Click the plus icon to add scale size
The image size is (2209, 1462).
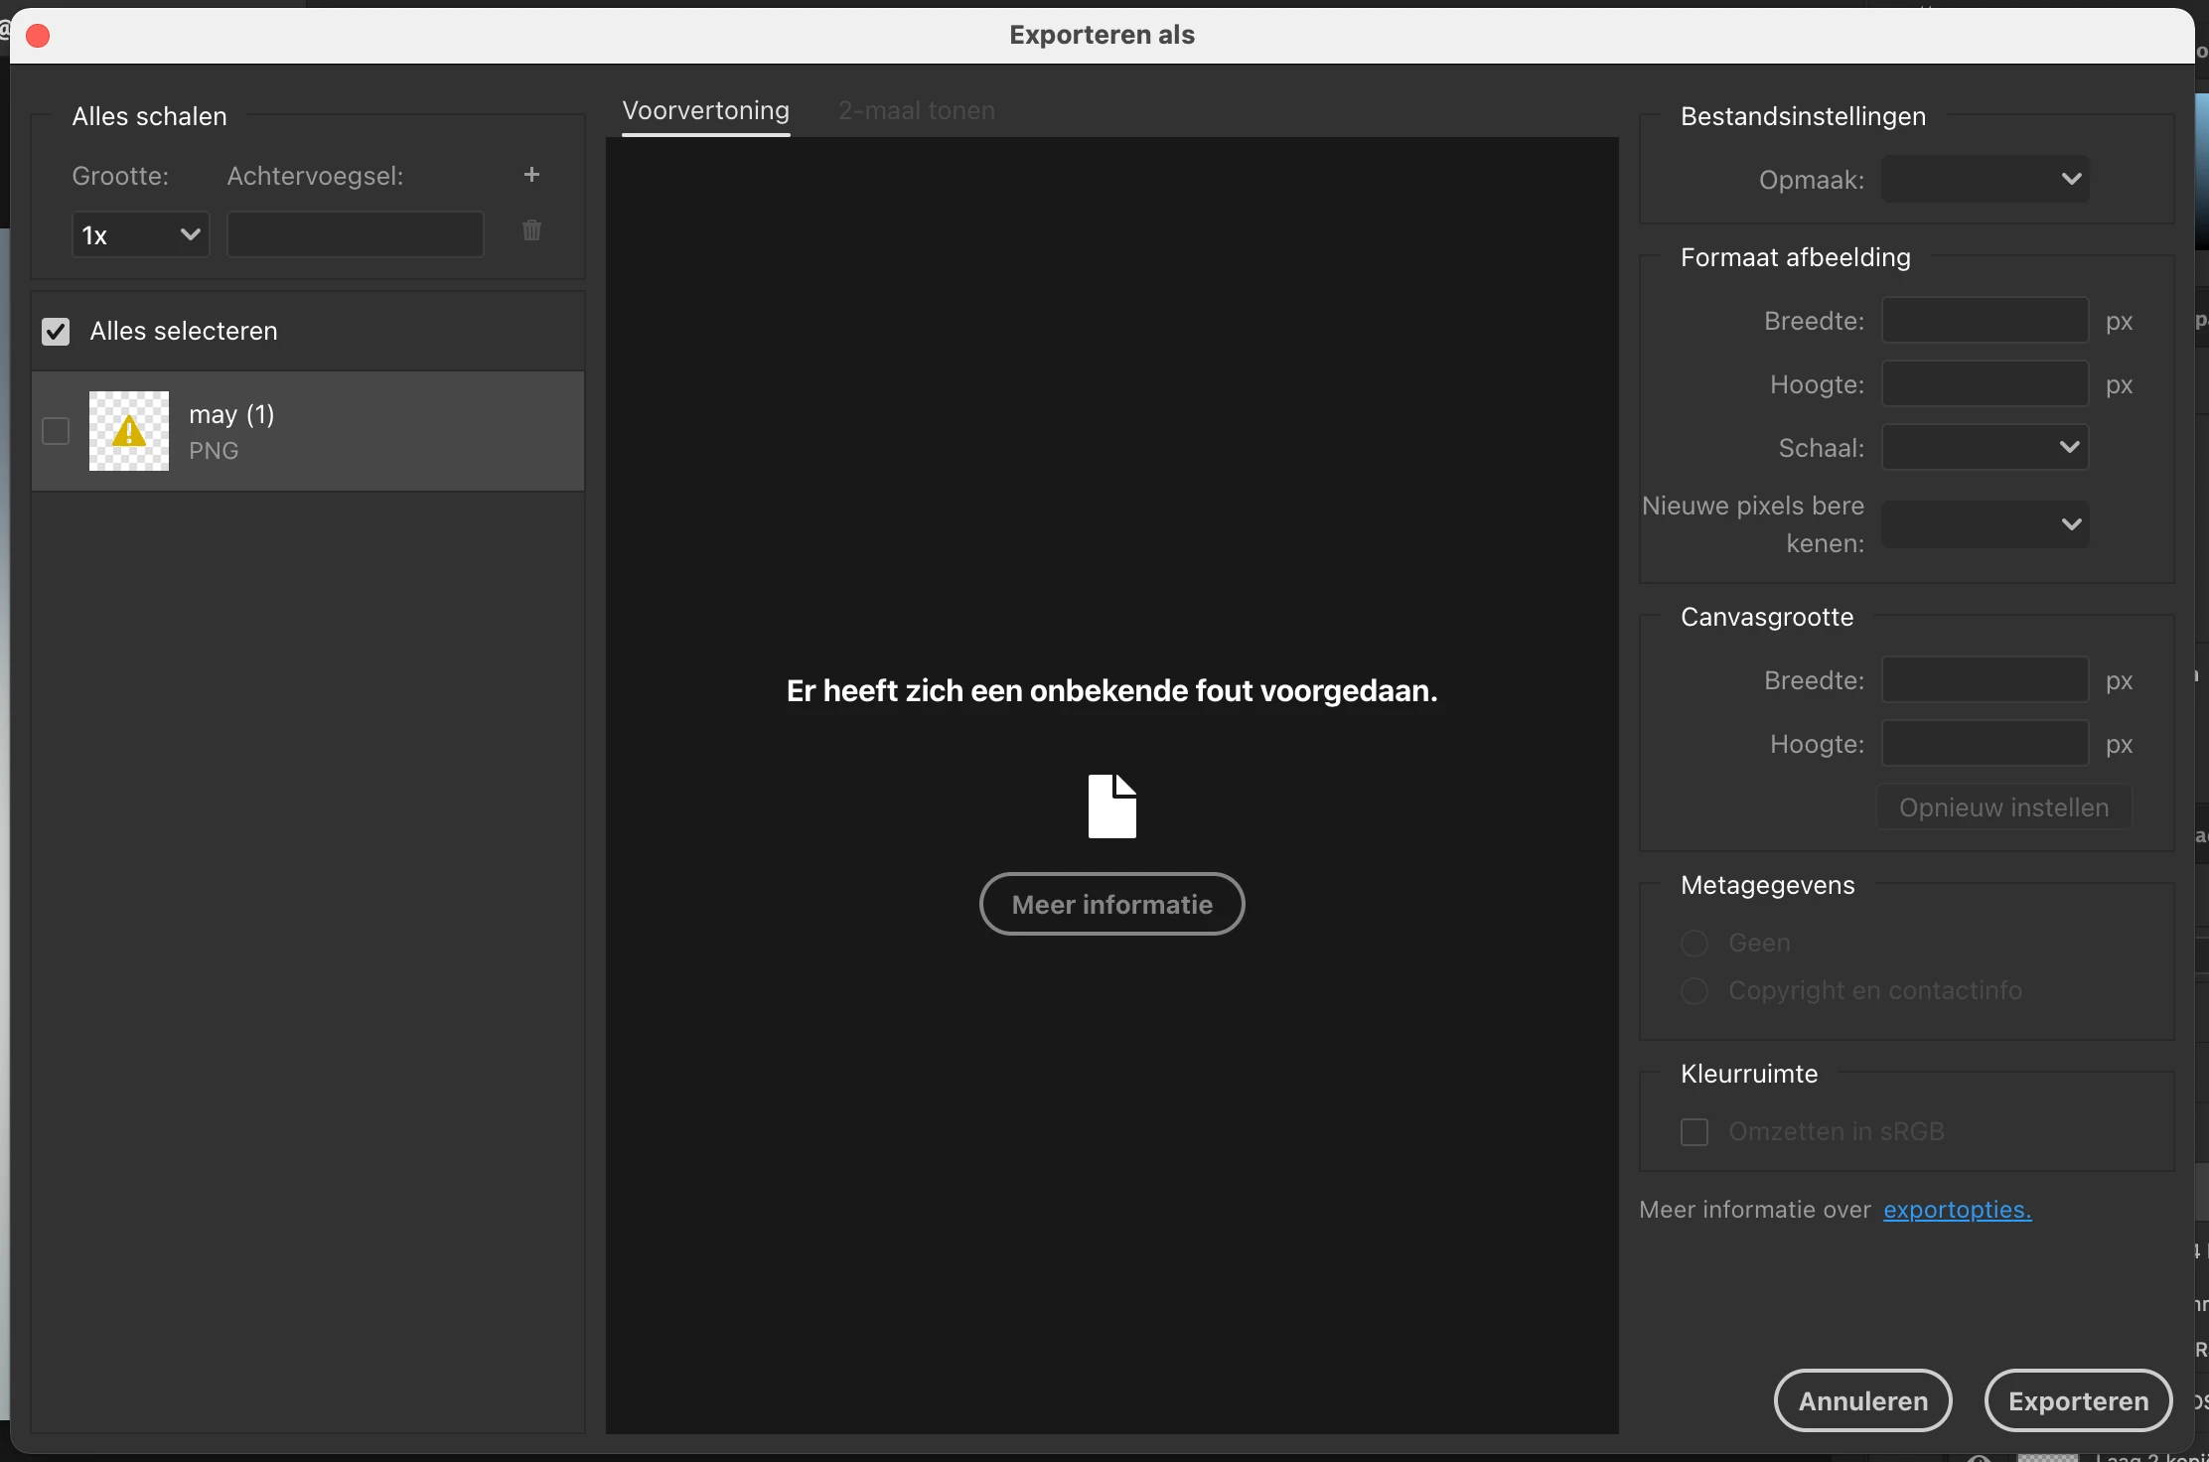(531, 175)
